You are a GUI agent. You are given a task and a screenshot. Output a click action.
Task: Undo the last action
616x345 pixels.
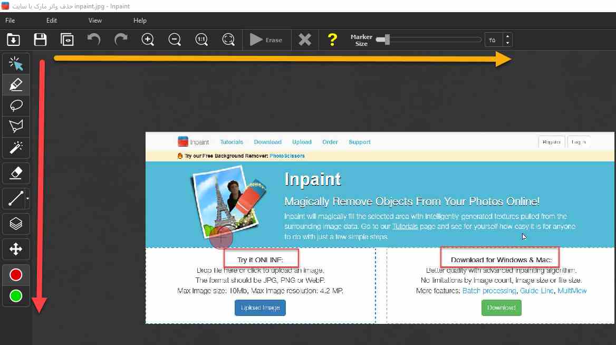[x=94, y=39]
